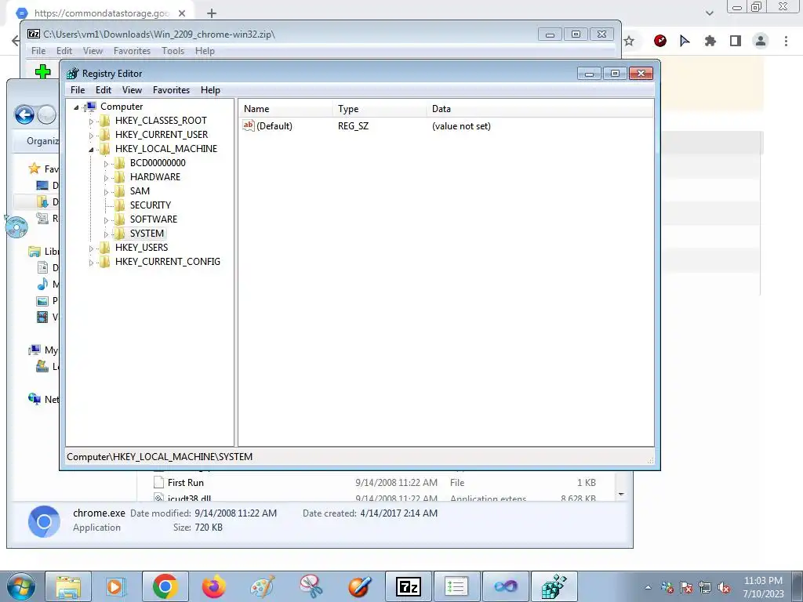Select the SAM key label
The image size is (803, 602).
point(140,191)
